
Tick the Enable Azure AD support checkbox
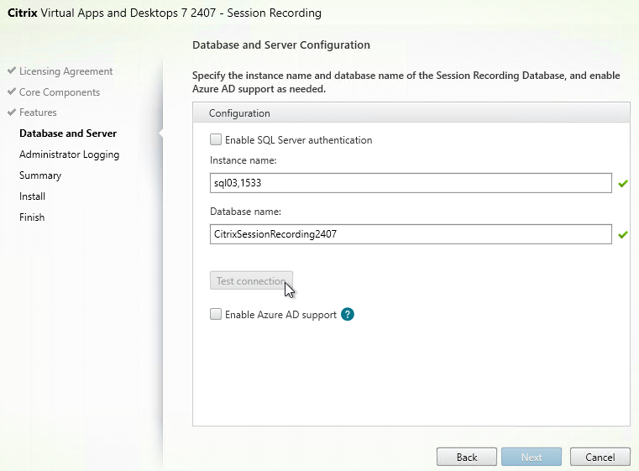pyautogui.click(x=216, y=314)
